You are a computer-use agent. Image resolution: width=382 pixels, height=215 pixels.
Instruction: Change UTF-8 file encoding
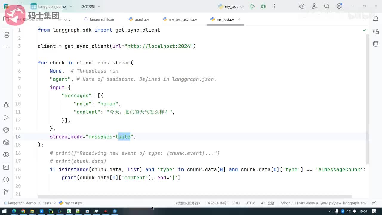point(250,203)
